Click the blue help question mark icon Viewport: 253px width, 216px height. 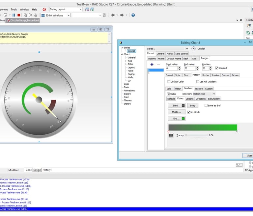tap(133, 15)
